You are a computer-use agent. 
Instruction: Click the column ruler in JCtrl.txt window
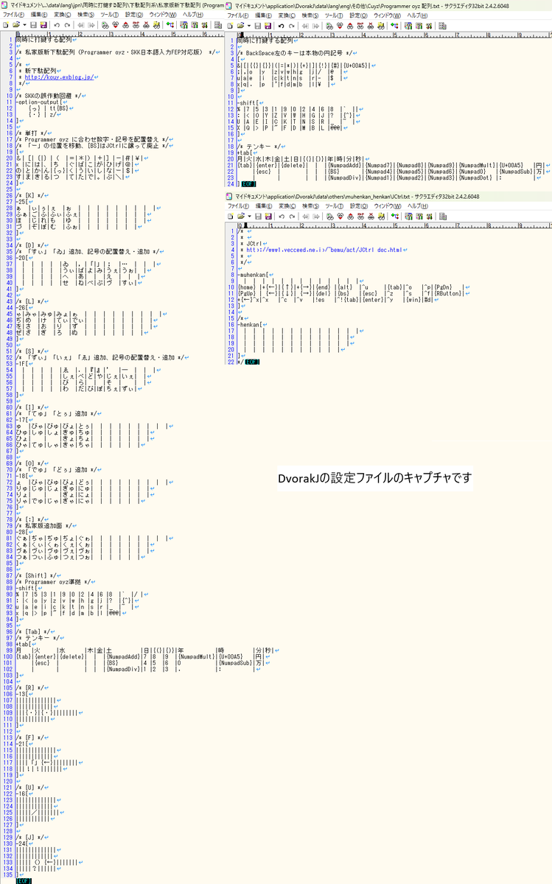[x=394, y=224]
